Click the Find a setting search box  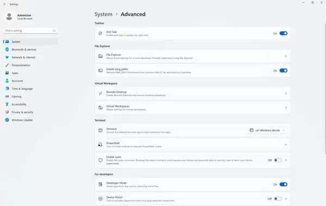30,31
